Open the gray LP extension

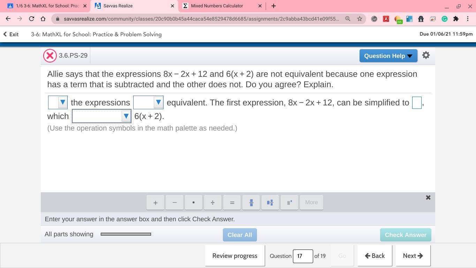coord(374,19)
